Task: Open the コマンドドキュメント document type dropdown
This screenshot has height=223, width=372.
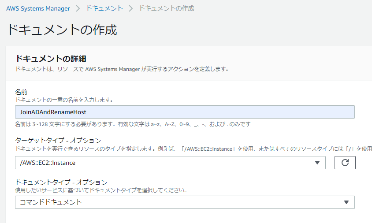Action: tap(176, 202)
